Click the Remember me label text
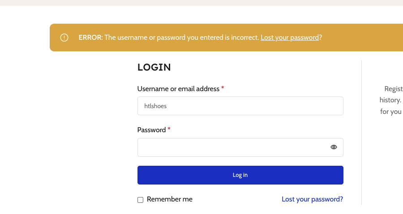Viewport: 403px width, 214px height. tap(169, 199)
